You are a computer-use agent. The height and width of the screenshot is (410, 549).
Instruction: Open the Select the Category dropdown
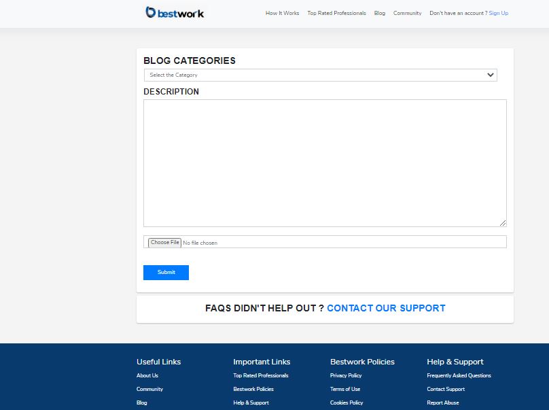click(x=320, y=75)
